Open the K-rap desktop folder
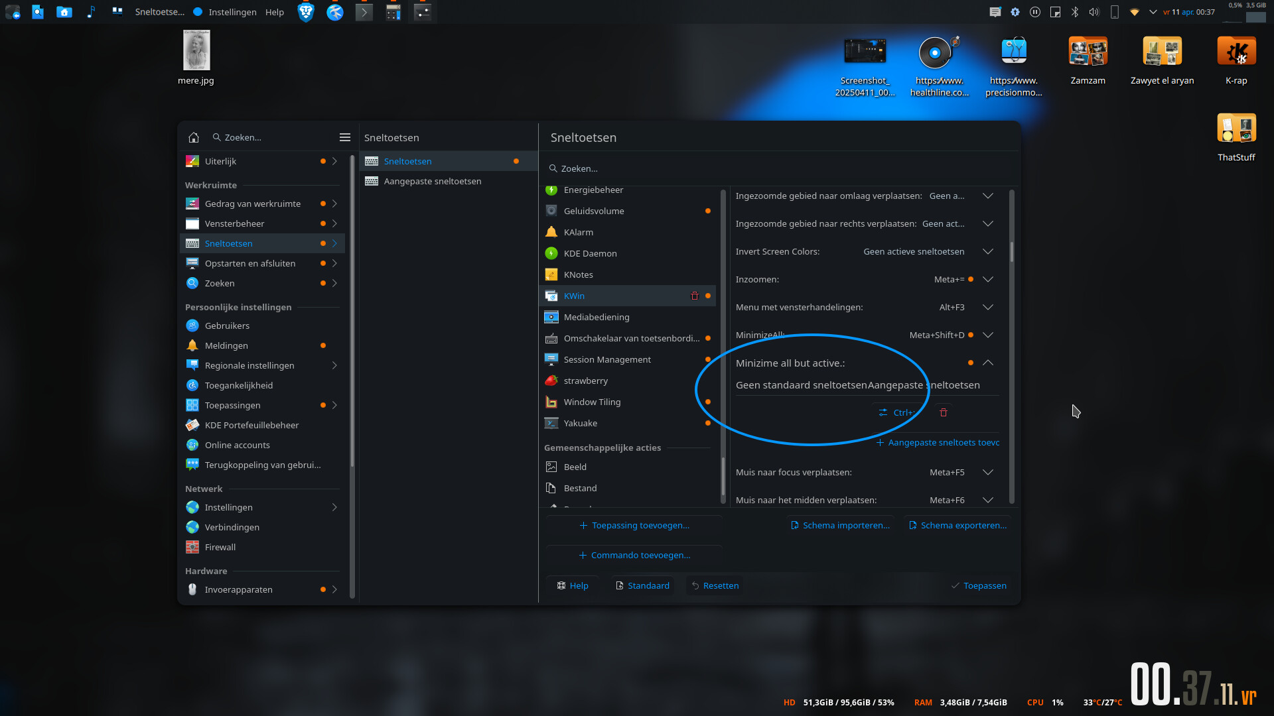Image resolution: width=1274 pixels, height=716 pixels. pyautogui.click(x=1236, y=60)
